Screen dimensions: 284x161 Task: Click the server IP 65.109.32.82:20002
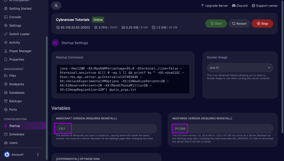(75, 27)
